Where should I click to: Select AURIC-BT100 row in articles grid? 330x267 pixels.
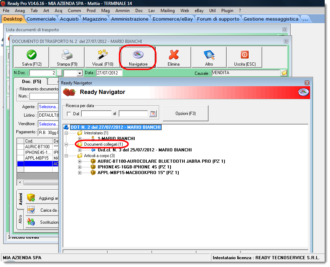(37, 147)
